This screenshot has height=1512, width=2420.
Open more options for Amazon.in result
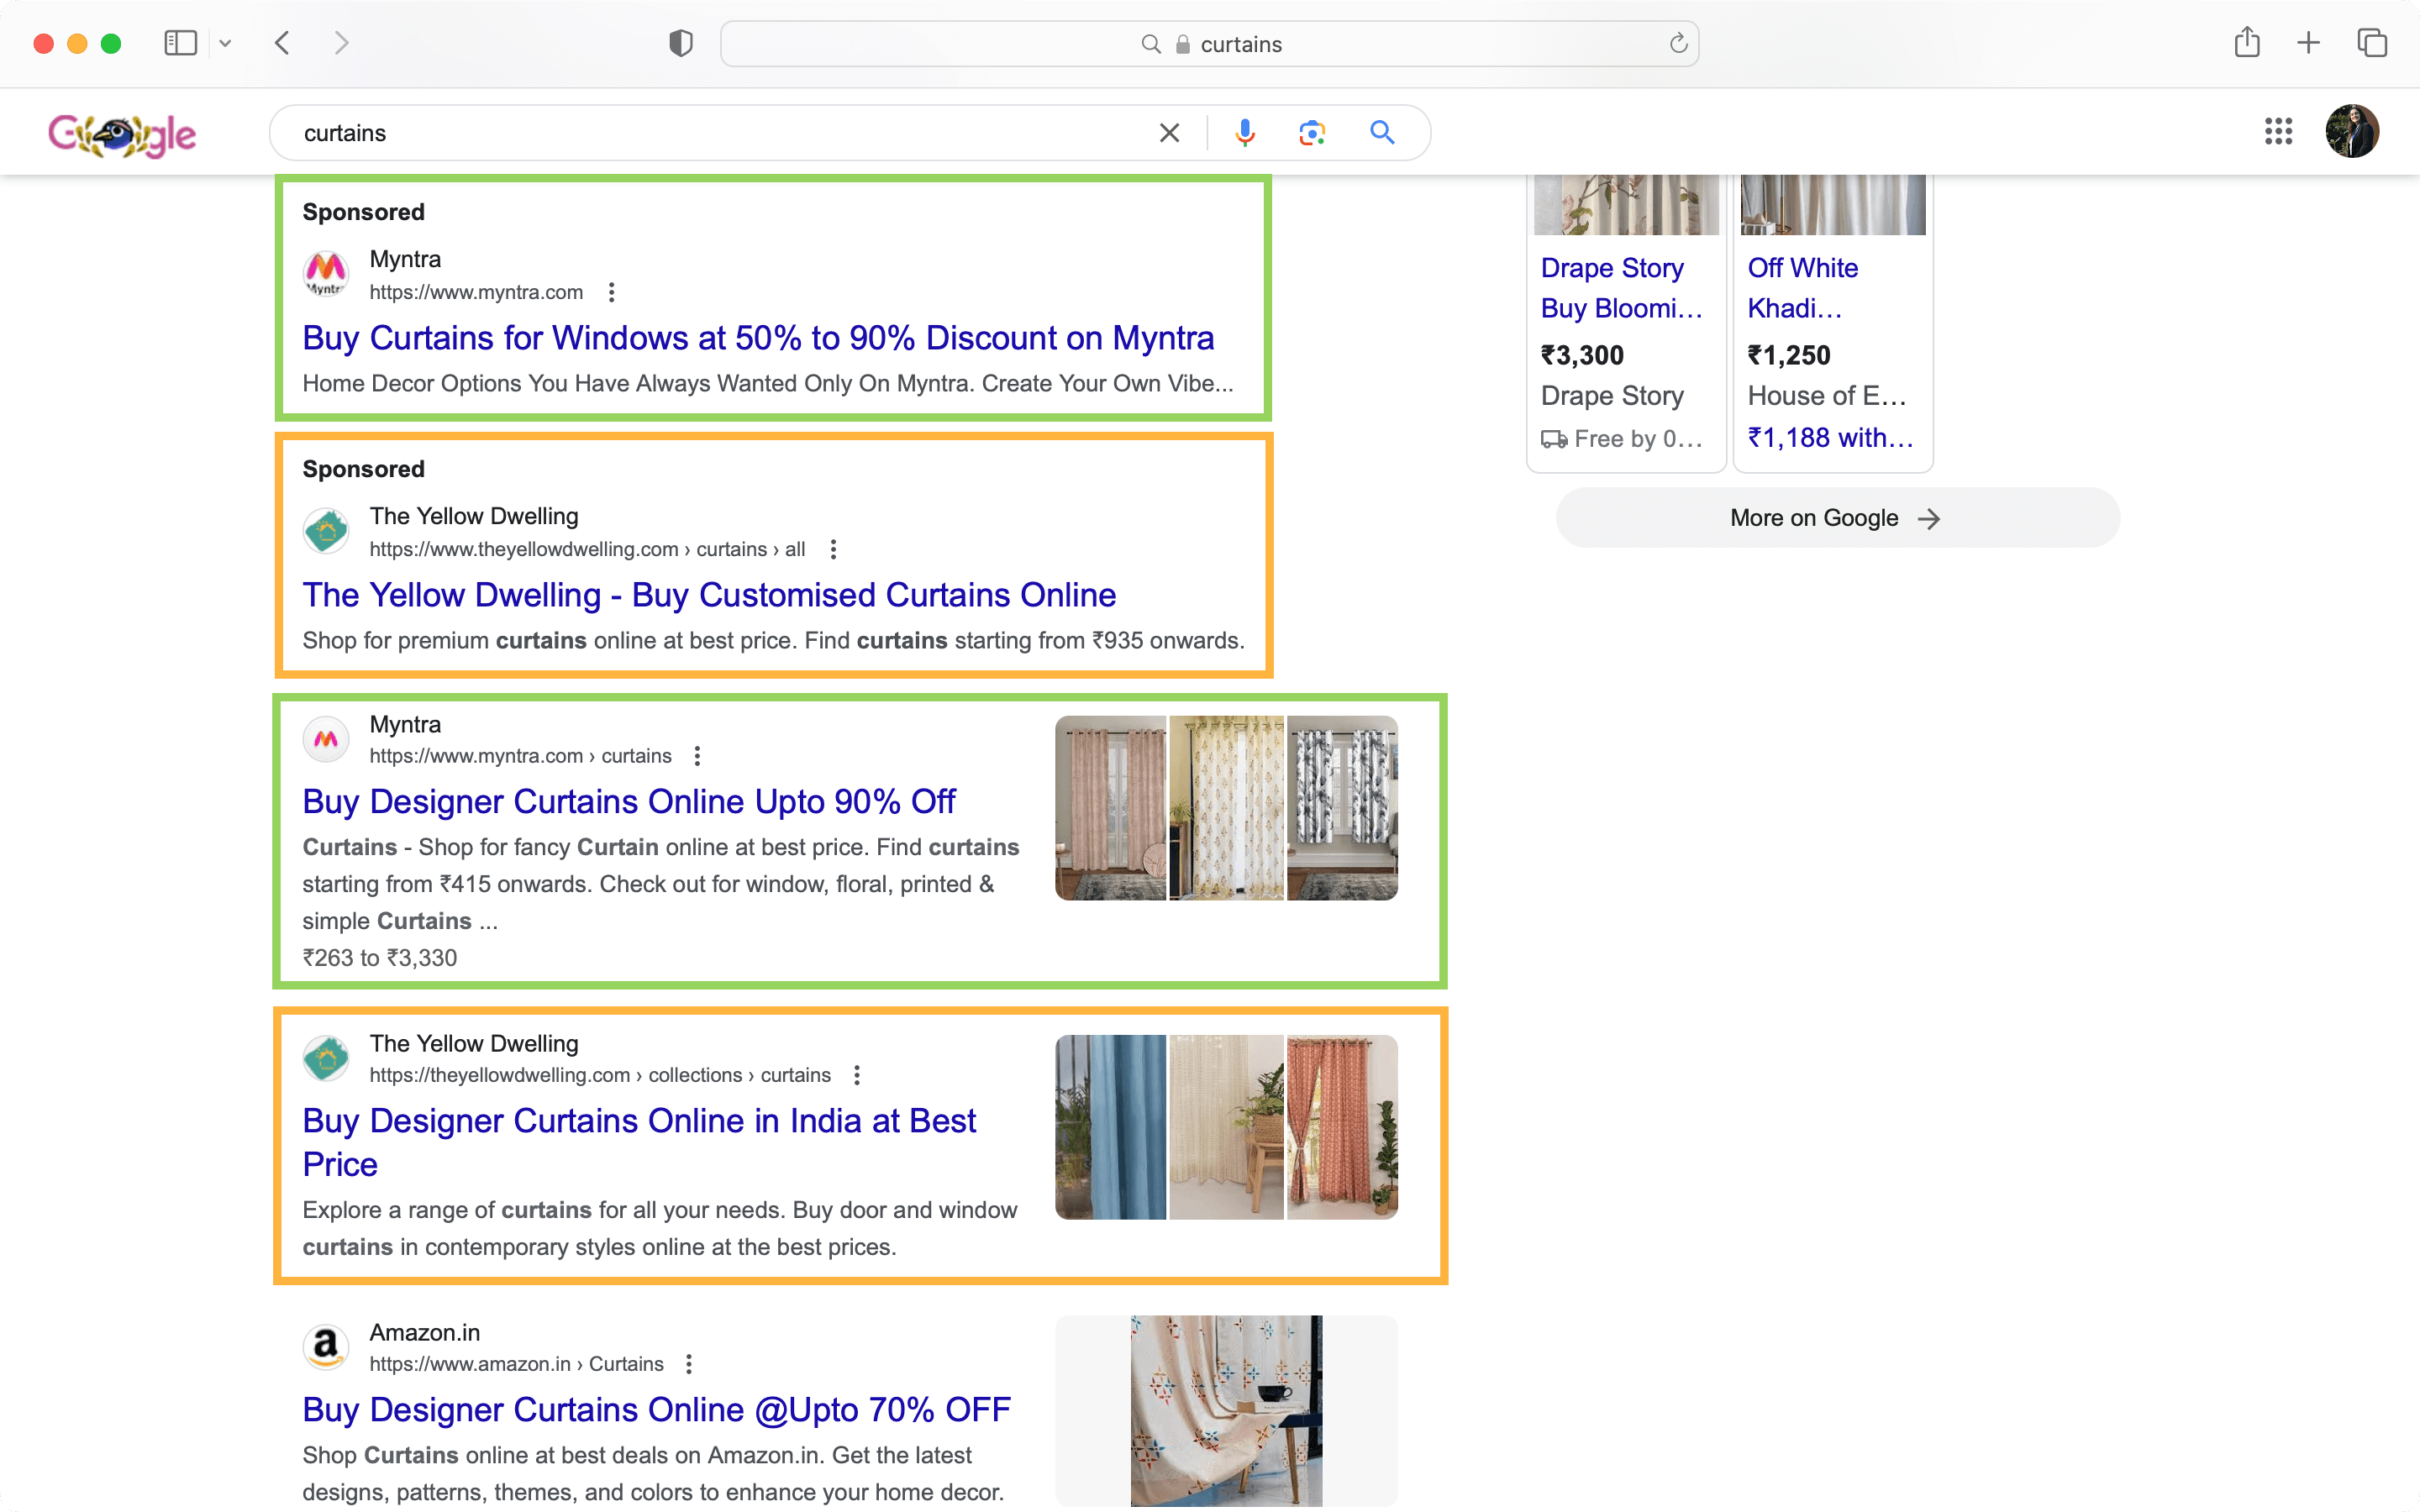pos(688,1364)
